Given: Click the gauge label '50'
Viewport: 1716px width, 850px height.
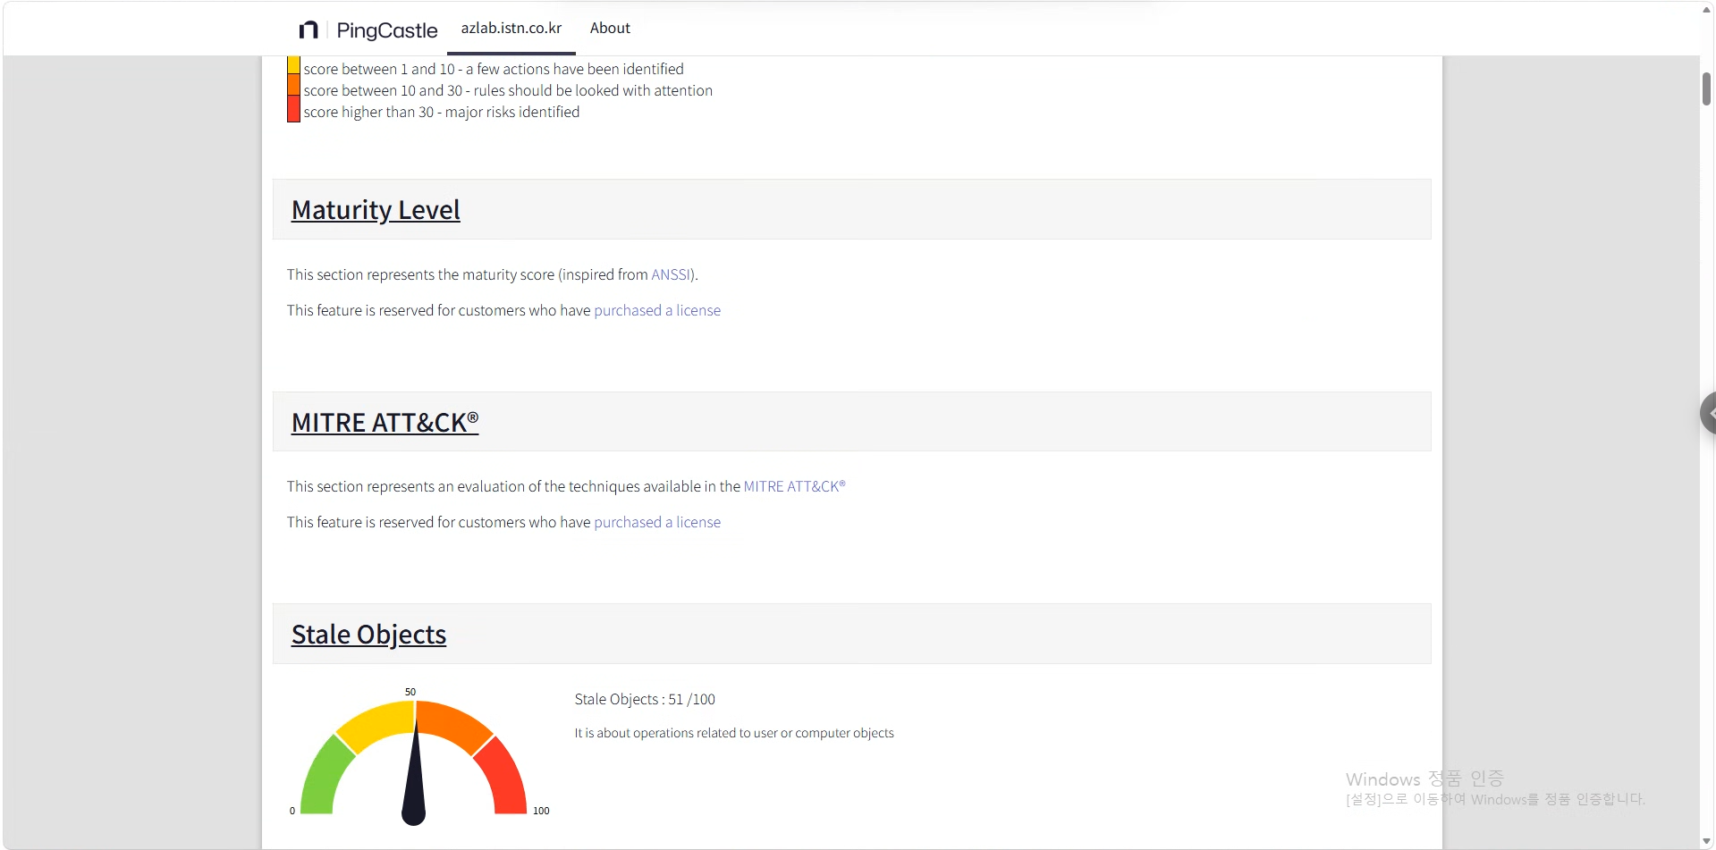Looking at the screenshot, I should [410, 692].
